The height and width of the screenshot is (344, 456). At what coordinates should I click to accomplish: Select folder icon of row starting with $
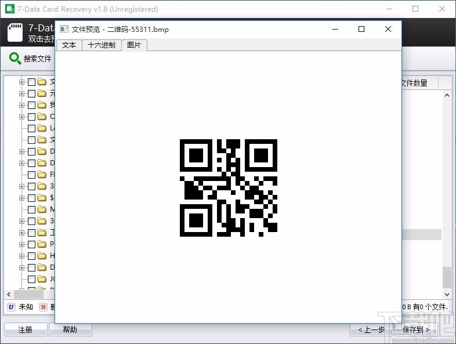[42, 198]
